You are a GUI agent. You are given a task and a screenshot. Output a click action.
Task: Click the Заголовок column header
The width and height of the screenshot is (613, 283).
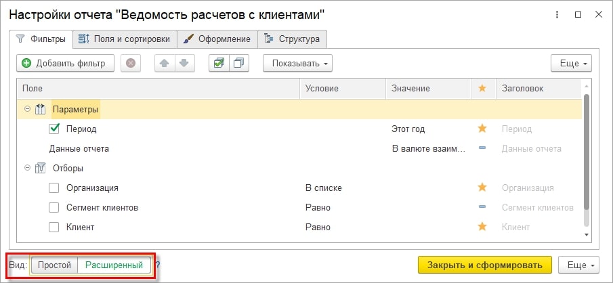(x=538, y=88)
